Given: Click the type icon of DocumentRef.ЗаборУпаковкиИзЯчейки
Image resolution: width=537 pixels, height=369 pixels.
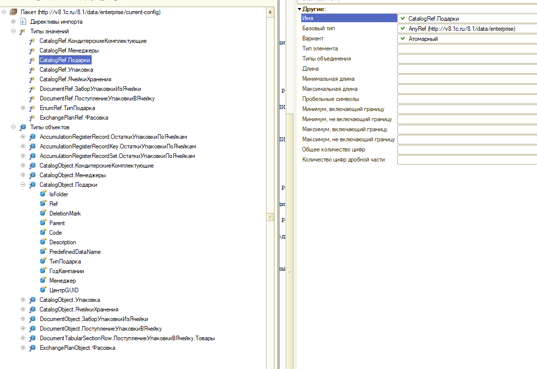Looking at the screenshot, I should 32,89.
